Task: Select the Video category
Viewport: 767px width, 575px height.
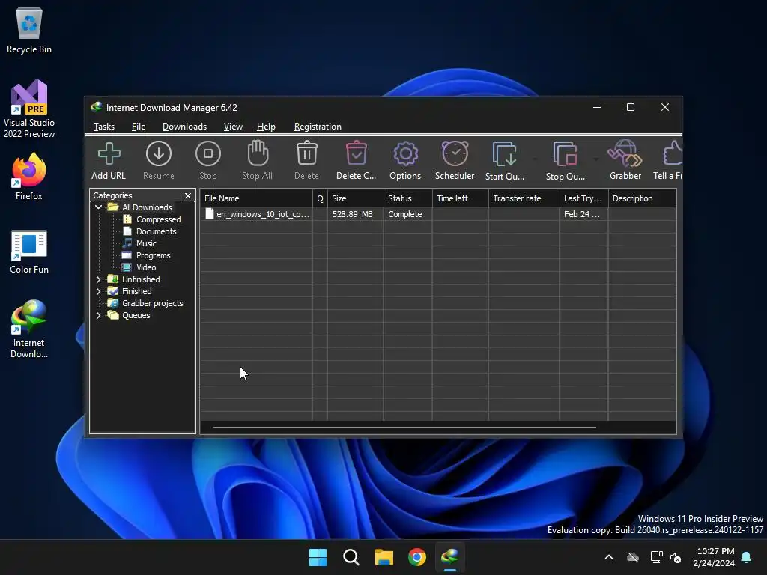Action: [146, 267]
